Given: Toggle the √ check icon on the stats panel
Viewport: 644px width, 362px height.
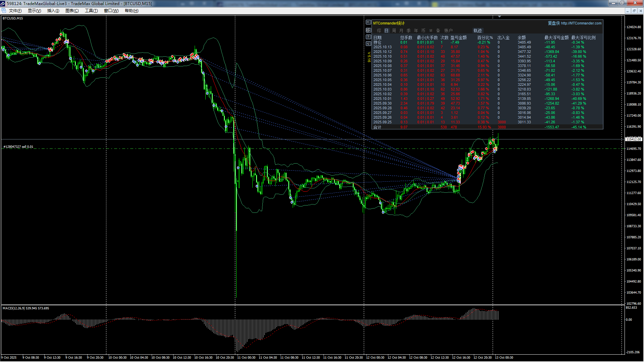Looking at the screenshot, I should click(368, 43).
